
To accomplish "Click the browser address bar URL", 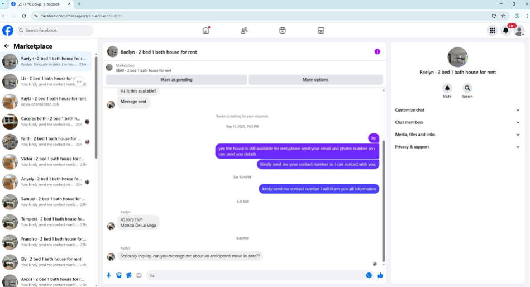I will pyautogui.click(x=82, y=16).
